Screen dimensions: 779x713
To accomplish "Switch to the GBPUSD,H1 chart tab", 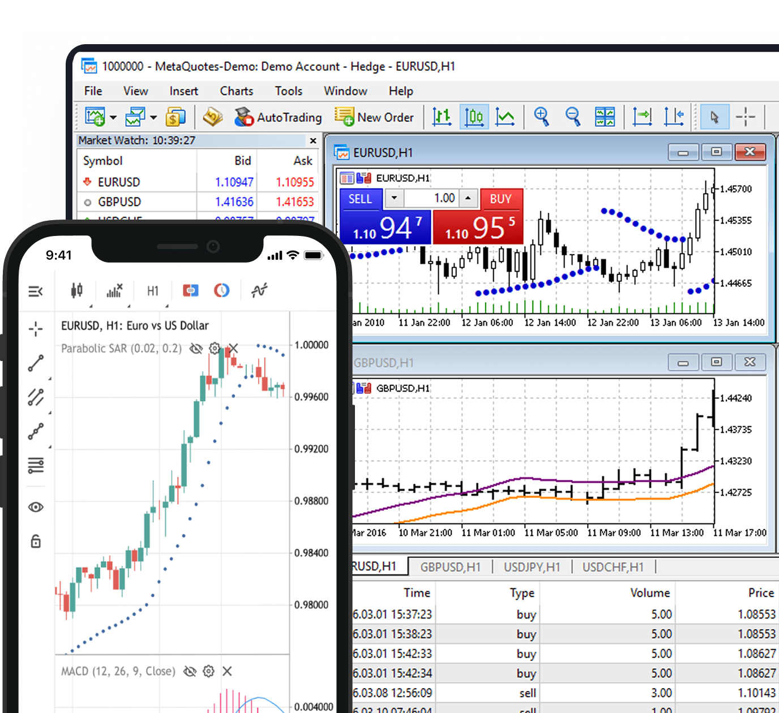I will 450,567.
